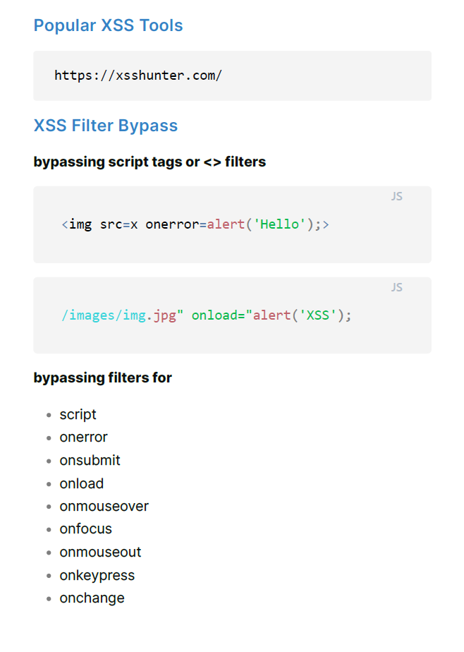This screenshot has width=464, height=652.
Task: Click the xsshunter.com URL text
Action: pyautogui.click(x=138, y=75)
